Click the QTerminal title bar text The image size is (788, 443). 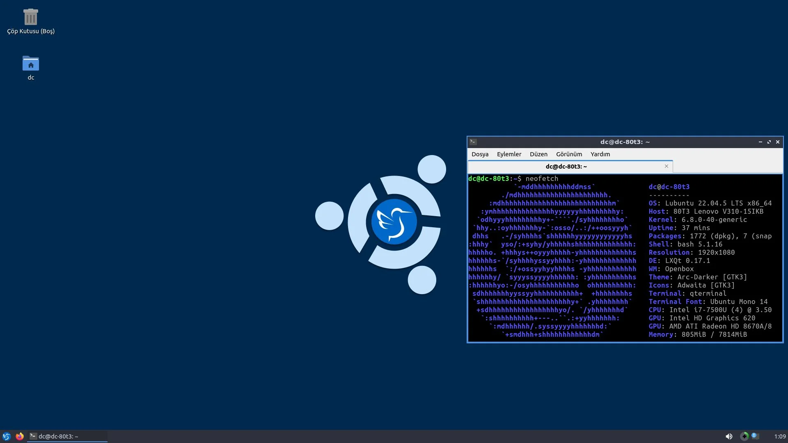625,142
